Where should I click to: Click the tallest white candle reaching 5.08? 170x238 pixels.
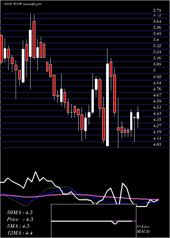click(107, 105)
